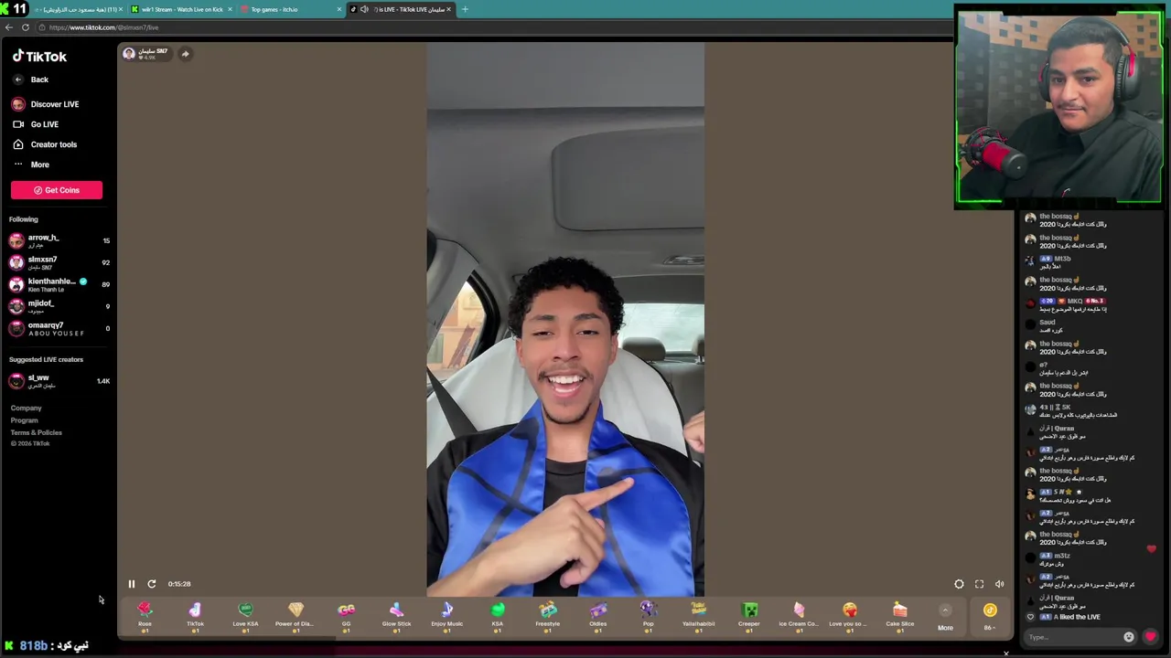This screenshot has width=1171, height=658.
Task: Open arrow_h_ live from Following
Action: coord(59,240)
